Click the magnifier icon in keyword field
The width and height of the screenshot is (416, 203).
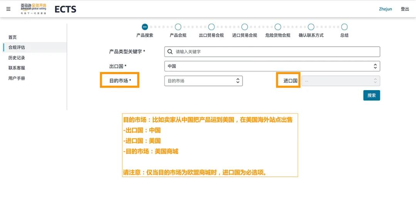[x=170, y=52]
